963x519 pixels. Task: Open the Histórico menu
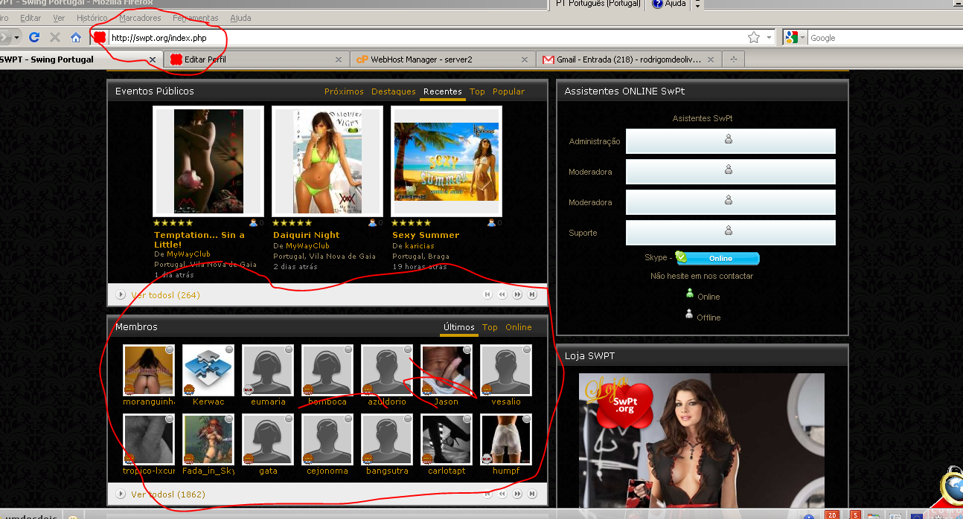92,18
